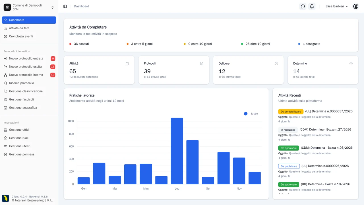Image resolution: width=364 pixels, height=205 pixels.
Task: Click the Nuovo protocollo entrata icon
Action: pyautogui.click(x=5, y=58)
